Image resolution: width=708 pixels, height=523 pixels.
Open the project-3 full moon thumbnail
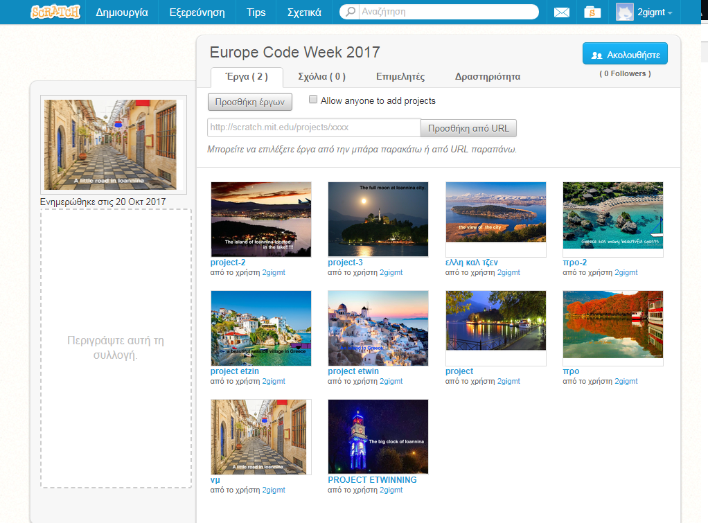point(378,220)
